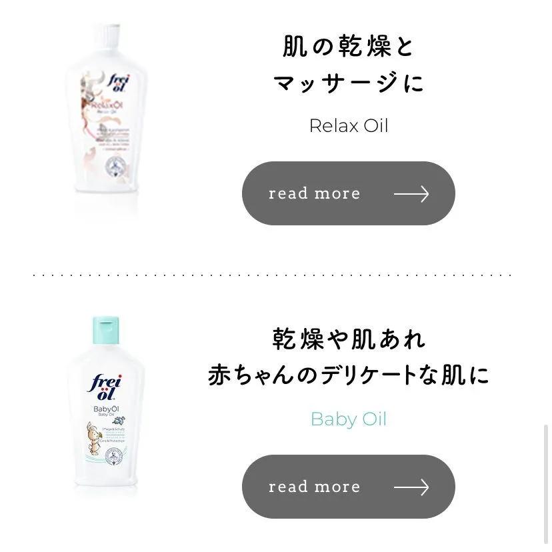
Task: Click the round seal on Baby Oil bottle
Action: click(115, 457)
